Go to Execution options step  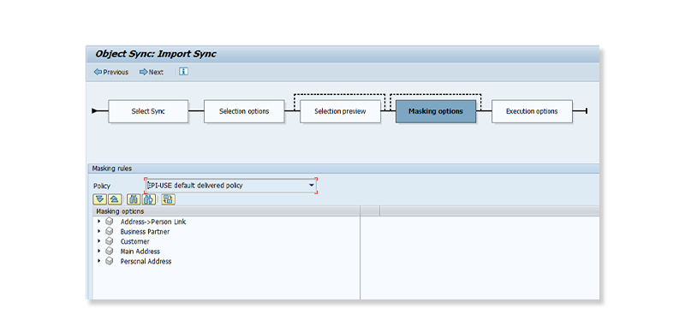532,111
